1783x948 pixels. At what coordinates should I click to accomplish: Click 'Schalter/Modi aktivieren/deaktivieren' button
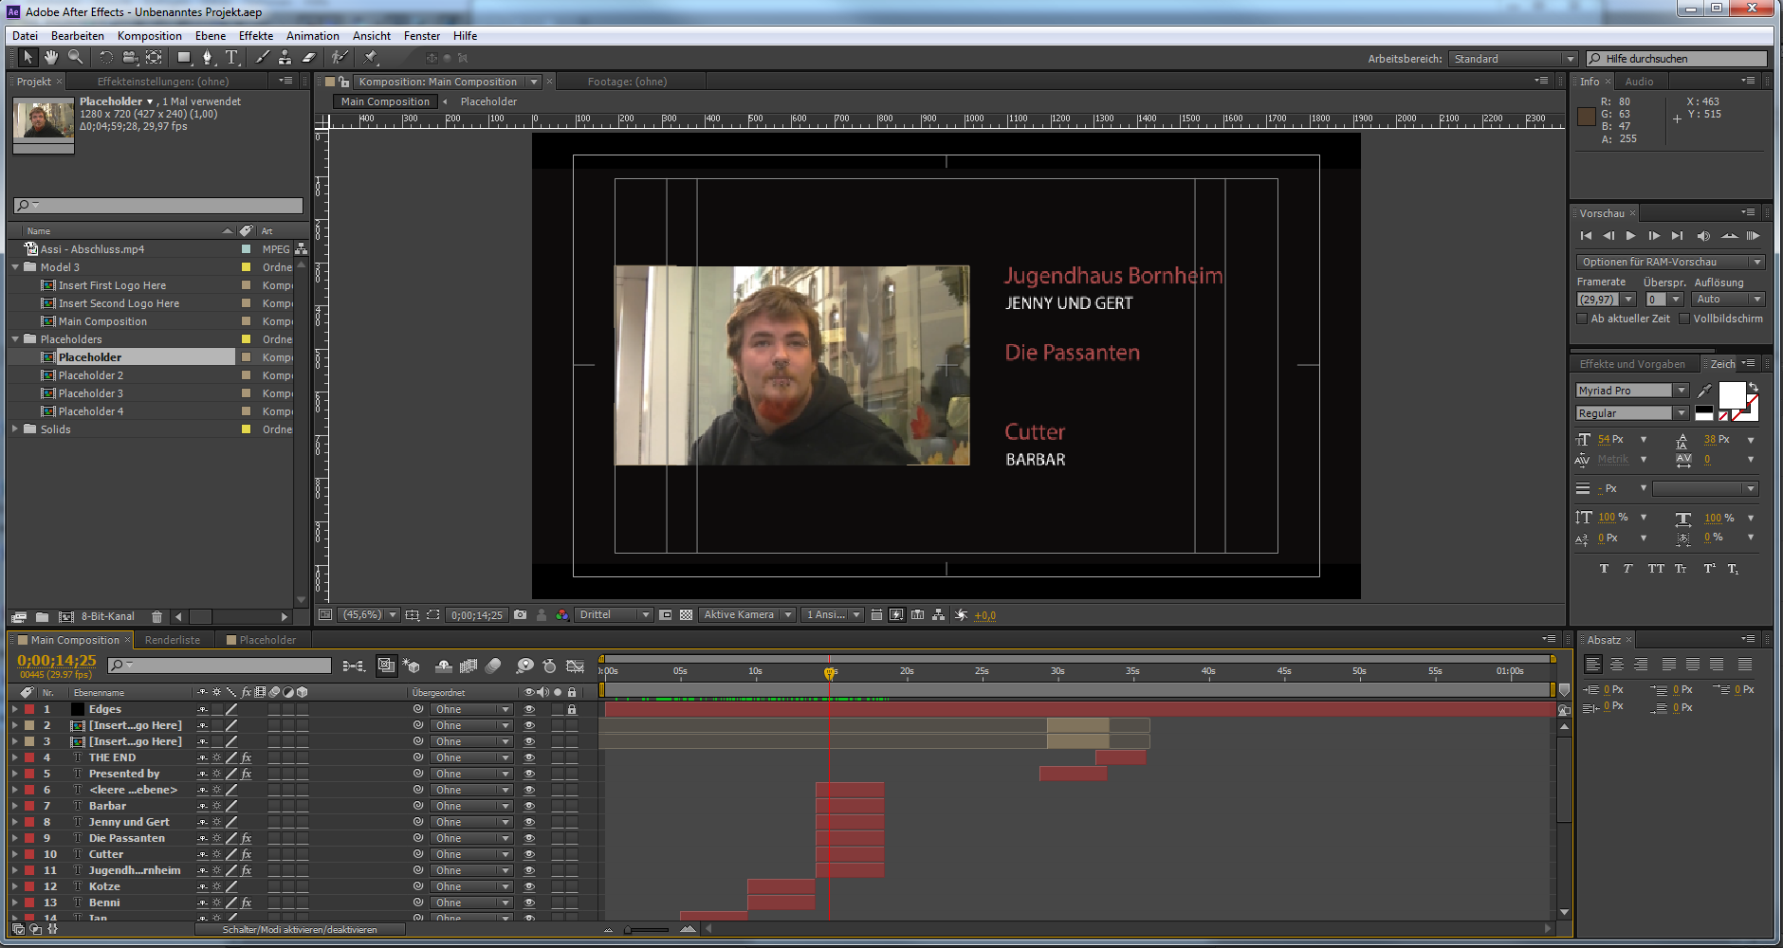click(x=300, y=930)
